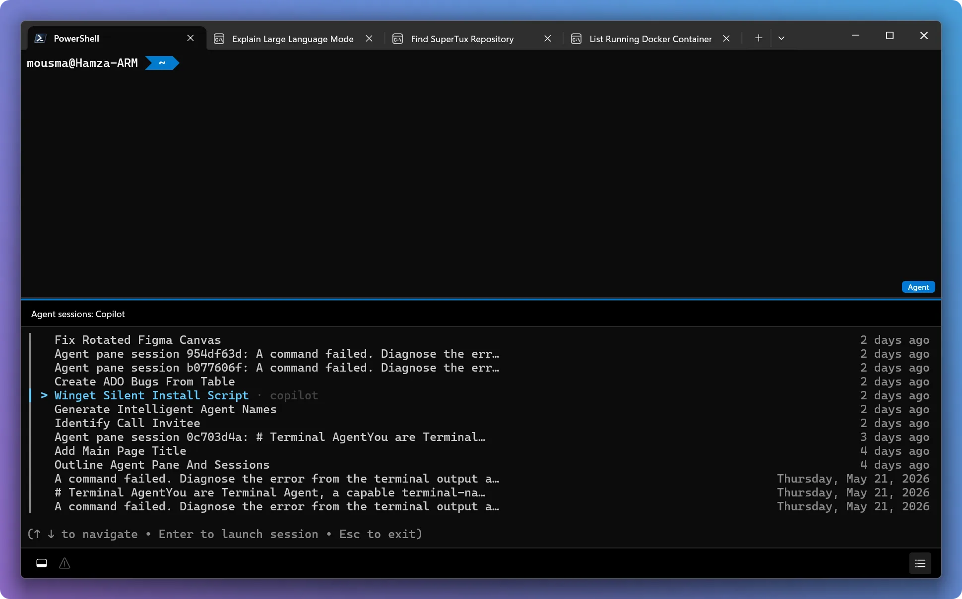
Task: Close the List Running Docker Container tab
Action: [x=726, y=39]
